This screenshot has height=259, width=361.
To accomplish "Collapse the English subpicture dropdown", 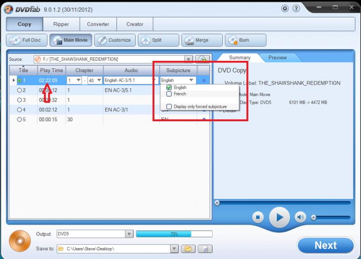I will point(191,80).
